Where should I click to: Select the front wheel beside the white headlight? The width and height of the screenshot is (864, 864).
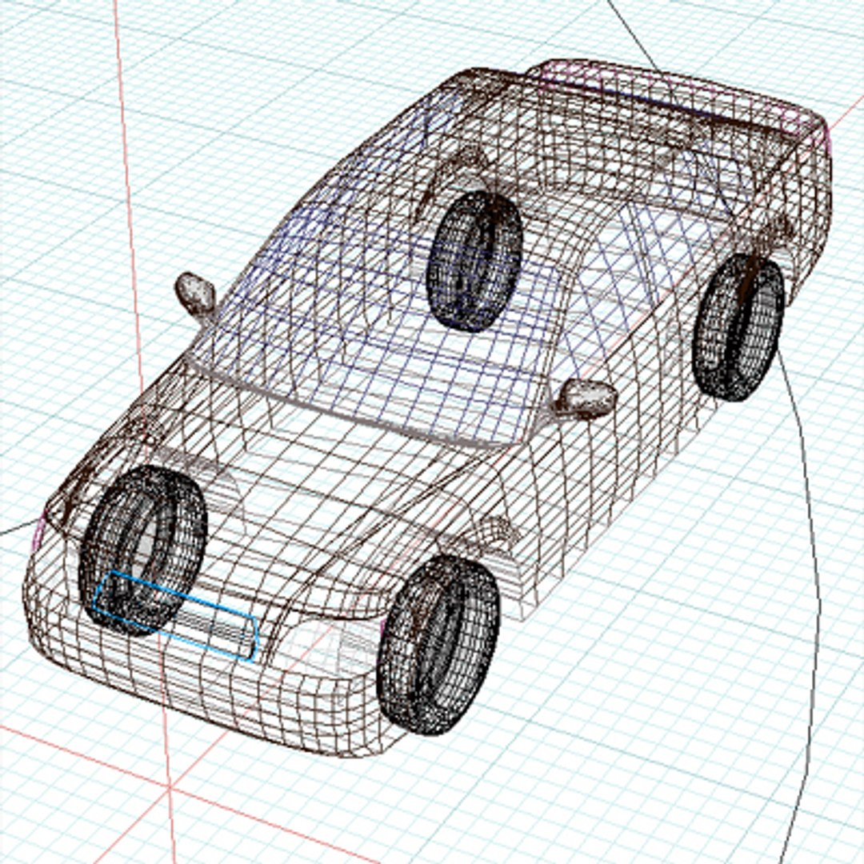[x=438, y=644]
